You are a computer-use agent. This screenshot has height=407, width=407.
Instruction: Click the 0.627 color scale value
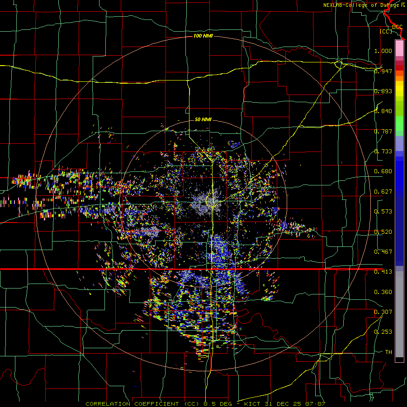383,192
